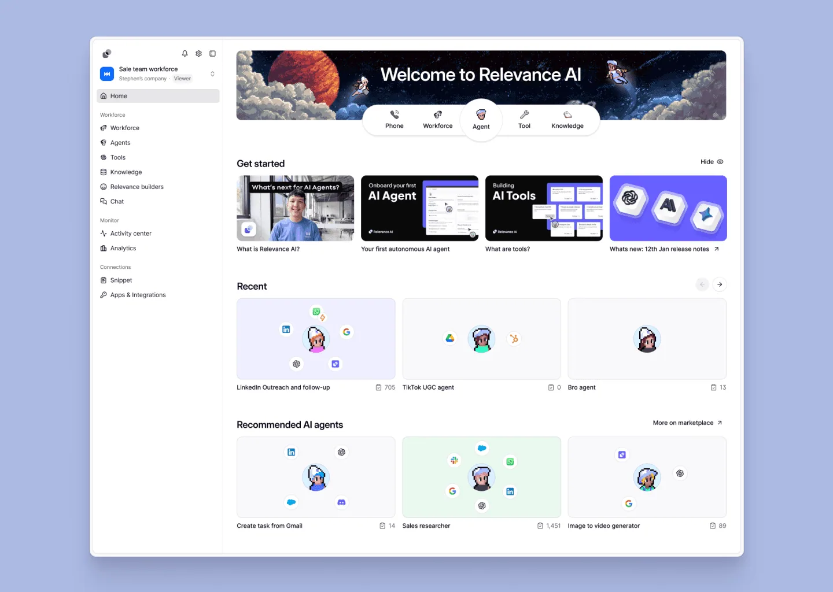Viewport: 833px width, 592px height.
Task: Open the notifications bell icon
Action: (x=185, y=54)
